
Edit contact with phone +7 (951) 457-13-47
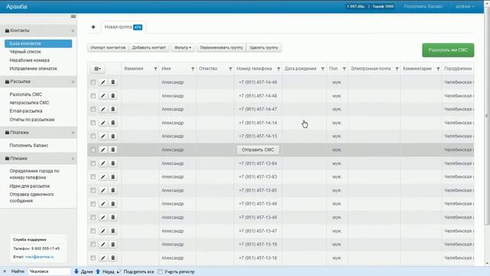(x=103, y=231)
